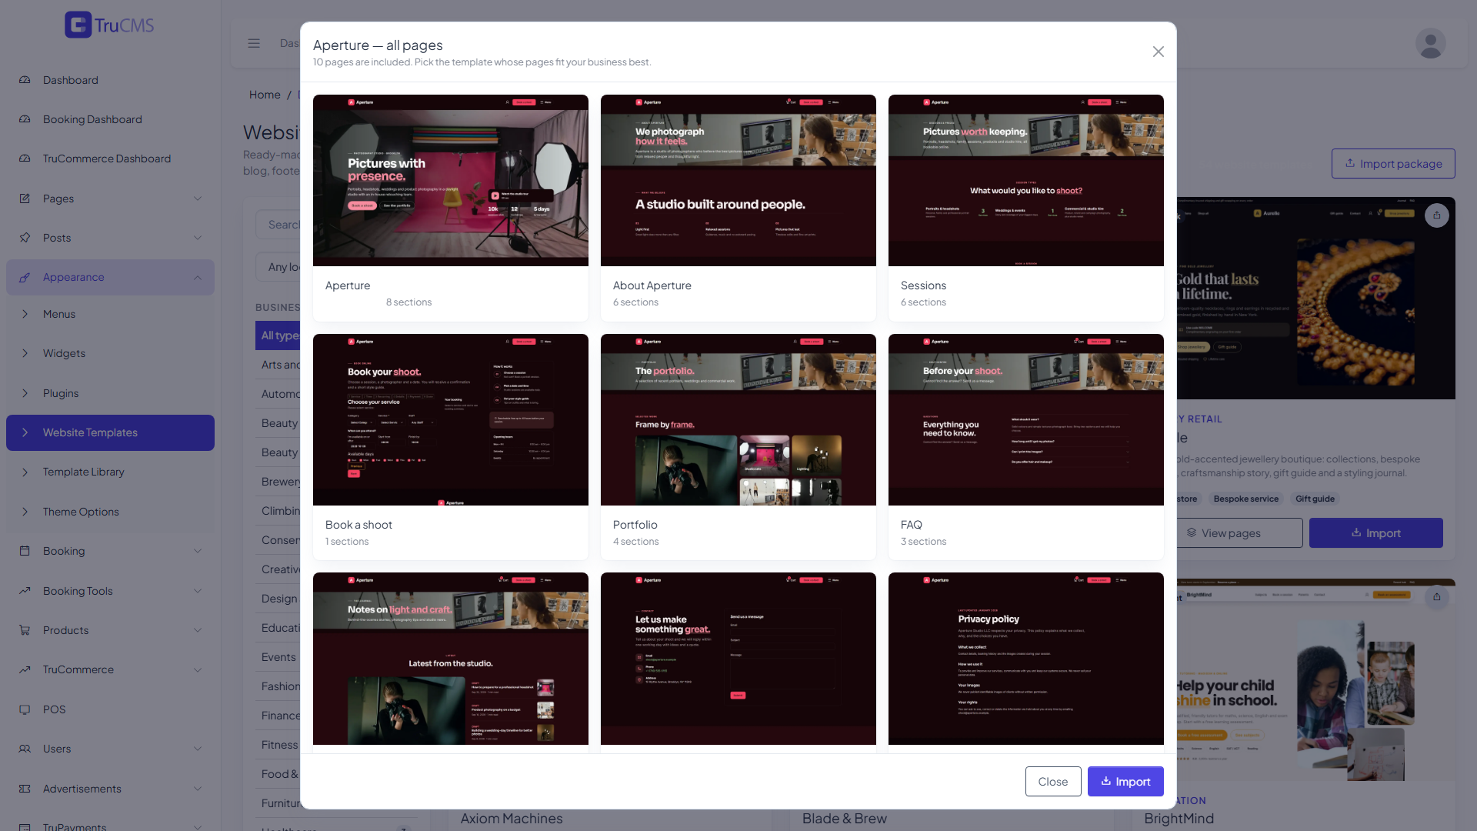Expand the TruCommerce sidebar chevron
This screenshot has width=1477, height=831.
198,669
